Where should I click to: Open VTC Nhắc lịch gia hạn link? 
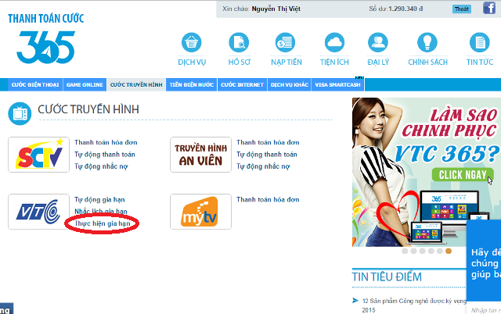click(x=101, y=212)
